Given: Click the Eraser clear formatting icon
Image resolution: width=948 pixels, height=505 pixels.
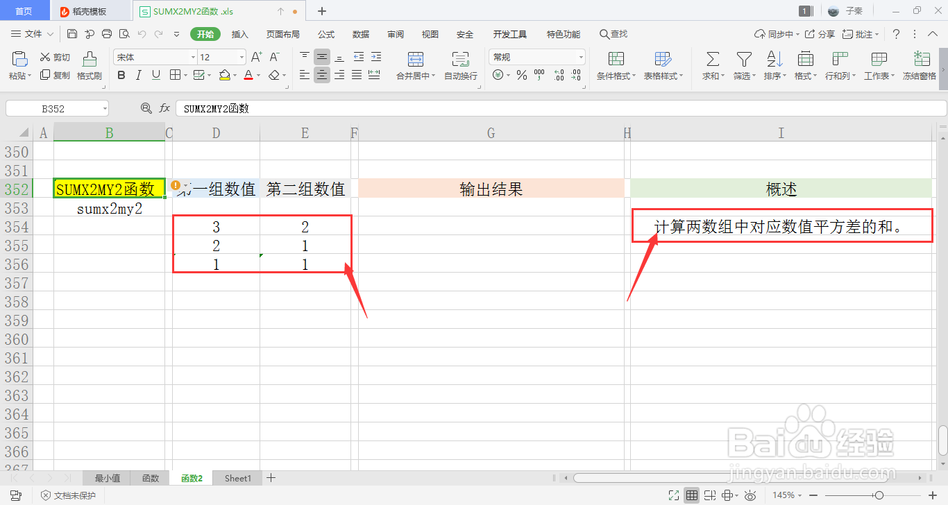Looking at the screenshot, I should [x=274, y=75].
